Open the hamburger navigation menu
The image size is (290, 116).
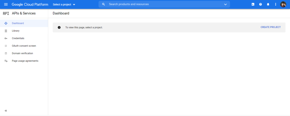coord(6,5)
